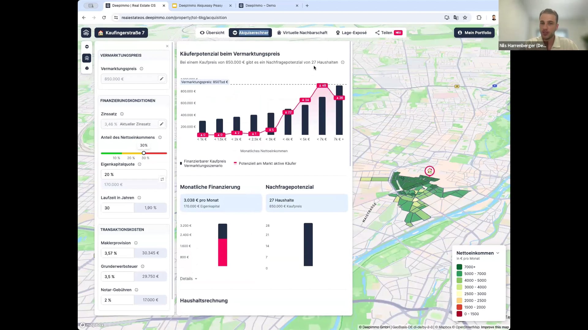Focus the Grunderwerbsteuer 3,5 % field
Viewport: 588px width, 330px height.
117,277
